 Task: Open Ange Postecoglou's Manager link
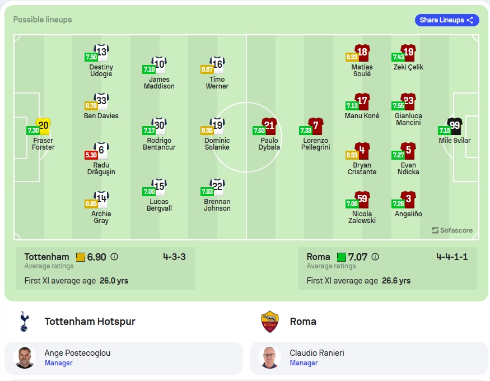(x=58, y=363)
